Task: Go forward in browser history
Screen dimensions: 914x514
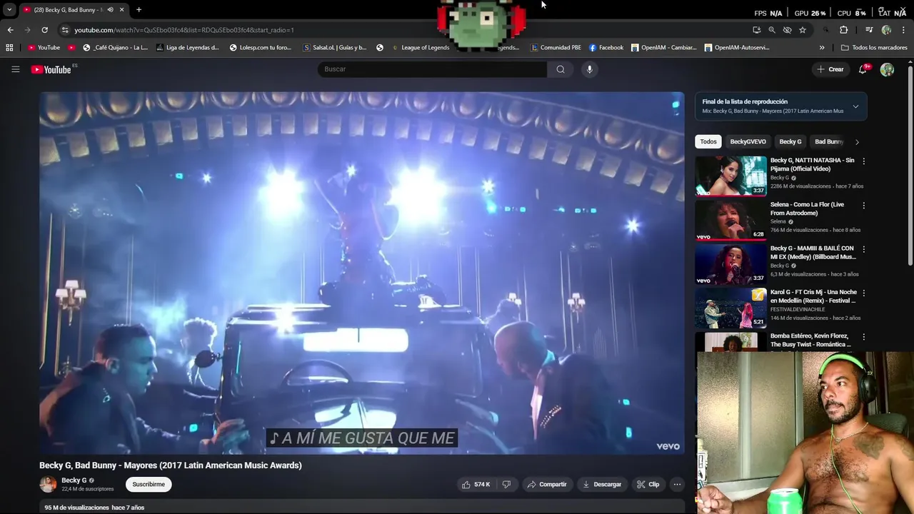Action: (27, 30)
